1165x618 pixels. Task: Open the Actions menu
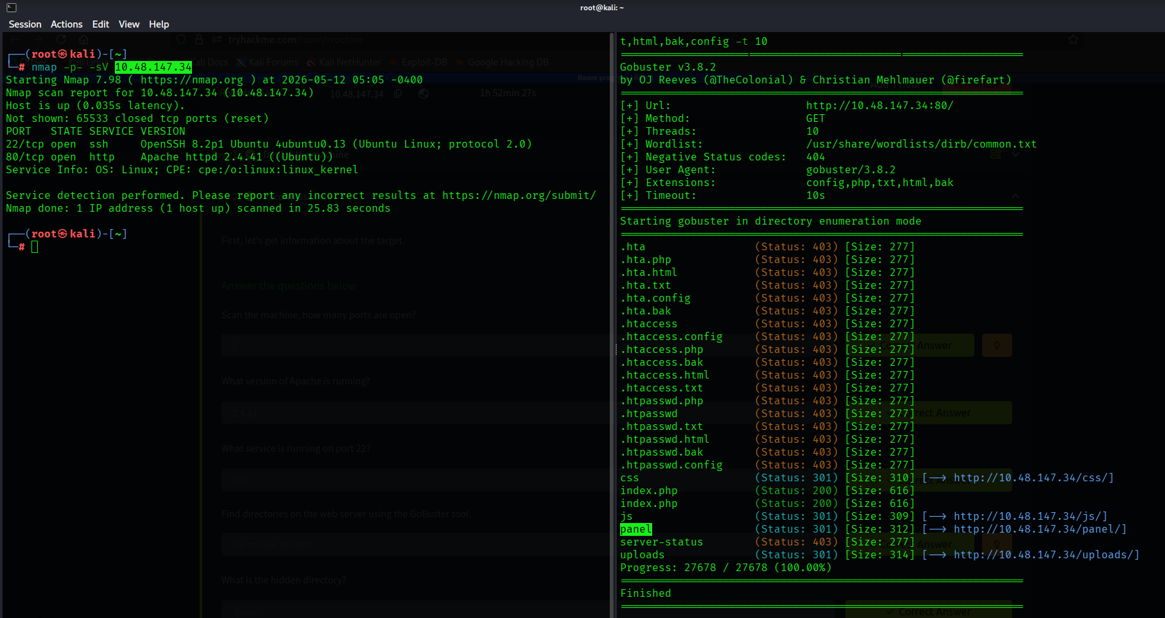pos(67,24)
